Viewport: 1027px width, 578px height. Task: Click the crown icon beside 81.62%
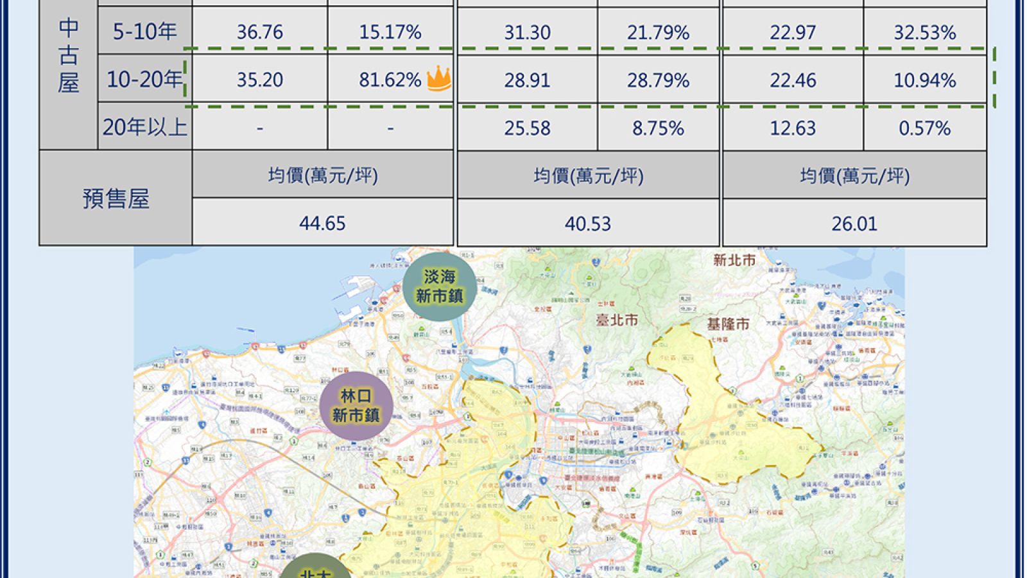pyautogui.click(x=439, y=79)
